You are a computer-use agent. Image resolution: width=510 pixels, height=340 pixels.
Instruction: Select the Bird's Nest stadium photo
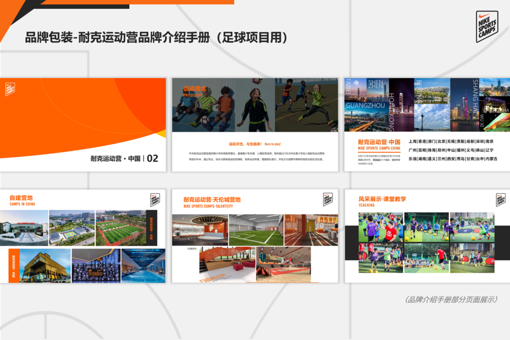point(432,91)
